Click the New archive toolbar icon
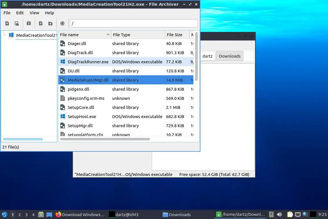The height and width of the screenshot is (219, 328). pyautogui.click(x=7, y=23)
